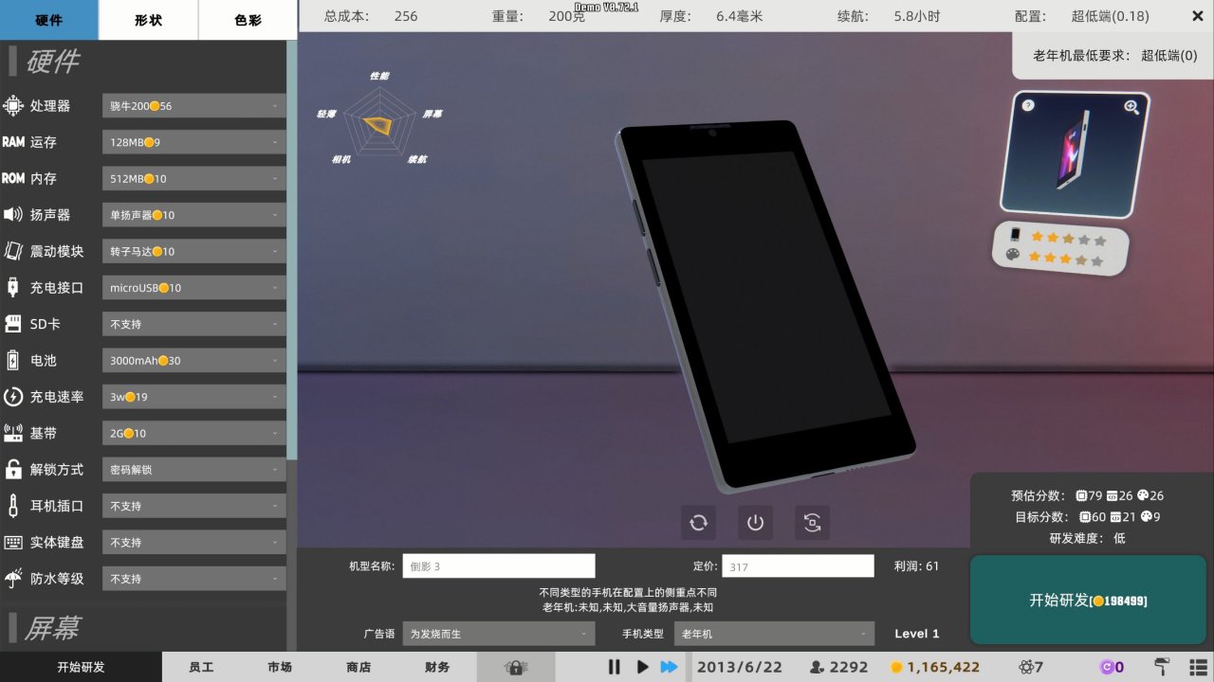Open the 形状 tab
The image size is (1214, 682).
(x=149, y=20)
